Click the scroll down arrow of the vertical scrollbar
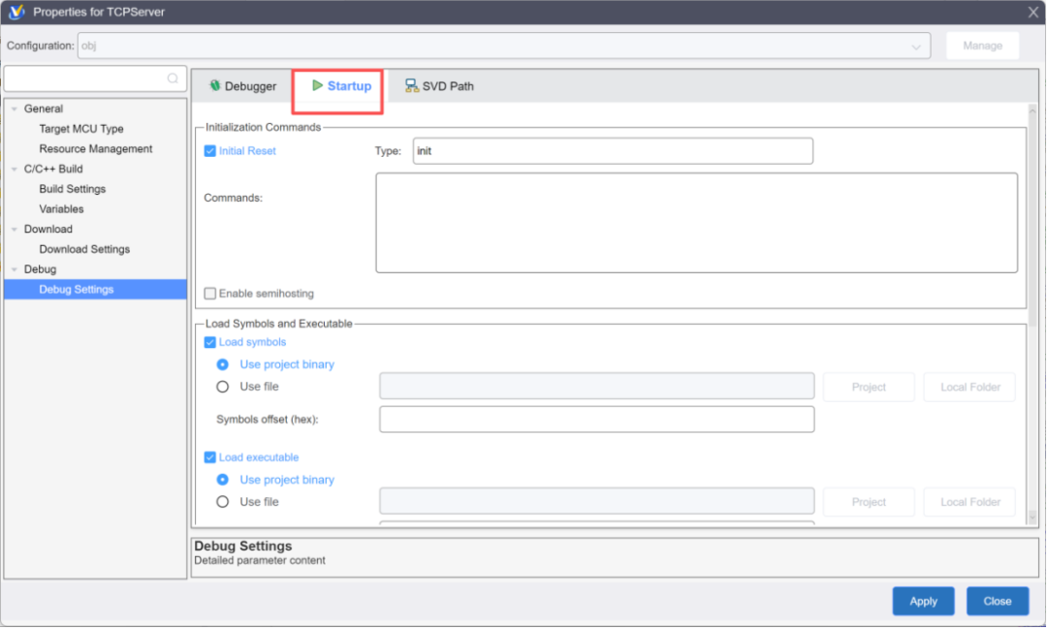Viewport: 1047px width, 628px height. point(1032,518)
